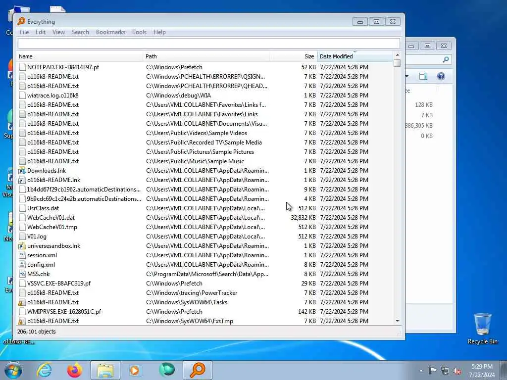
Task: Select the universesandbox.lnk shortcut icon
Action: 22,245
